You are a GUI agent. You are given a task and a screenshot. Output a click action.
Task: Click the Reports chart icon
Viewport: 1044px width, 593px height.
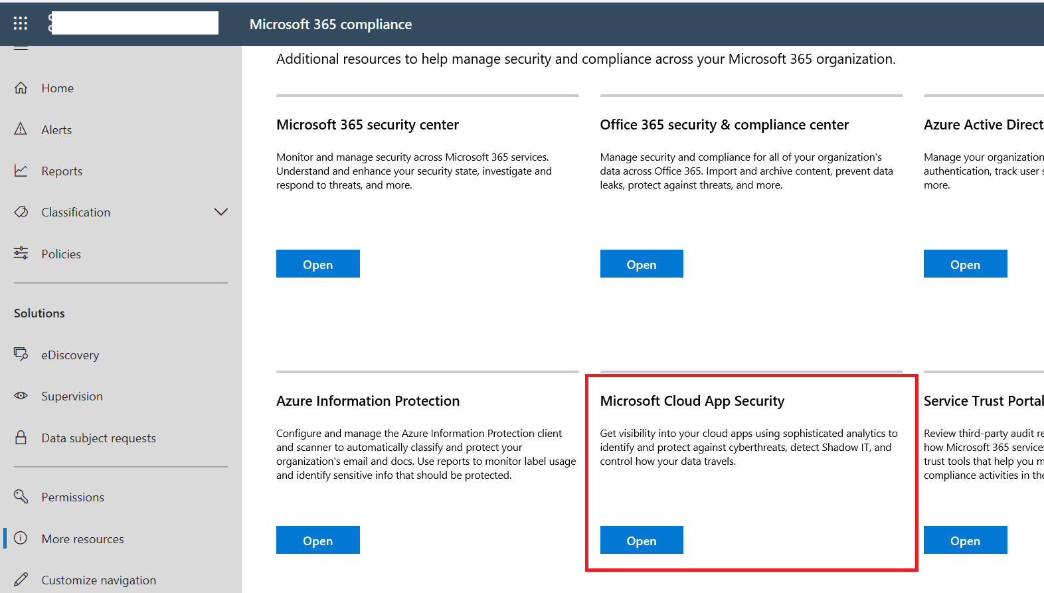click(x=21, y=171)
